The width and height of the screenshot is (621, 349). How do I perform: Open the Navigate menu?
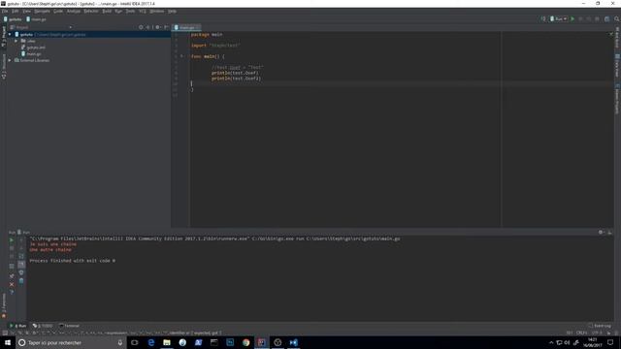42,11
